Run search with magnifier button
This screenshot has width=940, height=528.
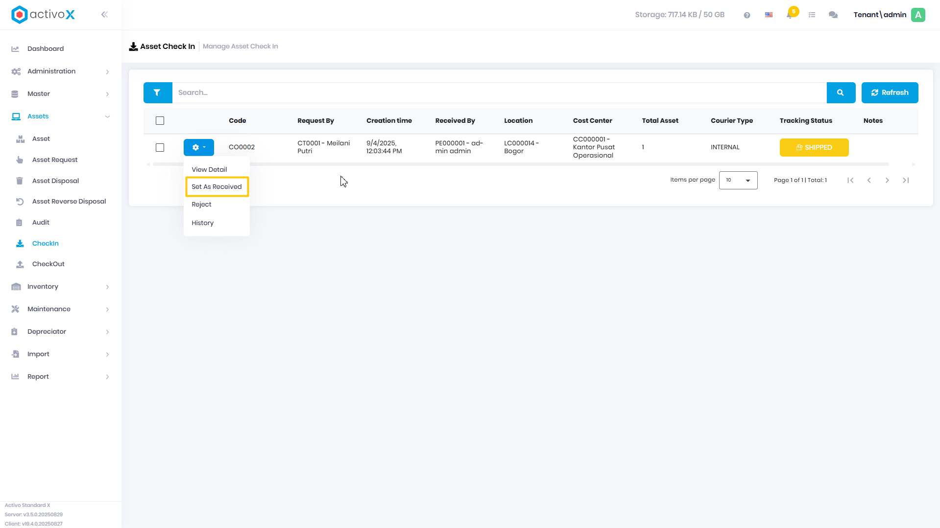point(841,92)
